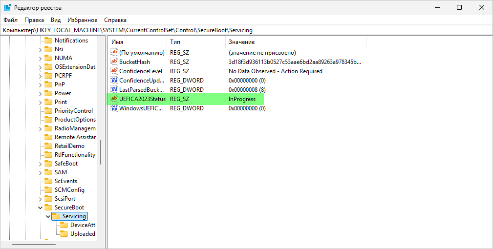Click the tree pane vertical scrollbar thumb
The image size is (493, 249).
pyautogui.click(x=101, y=152)
